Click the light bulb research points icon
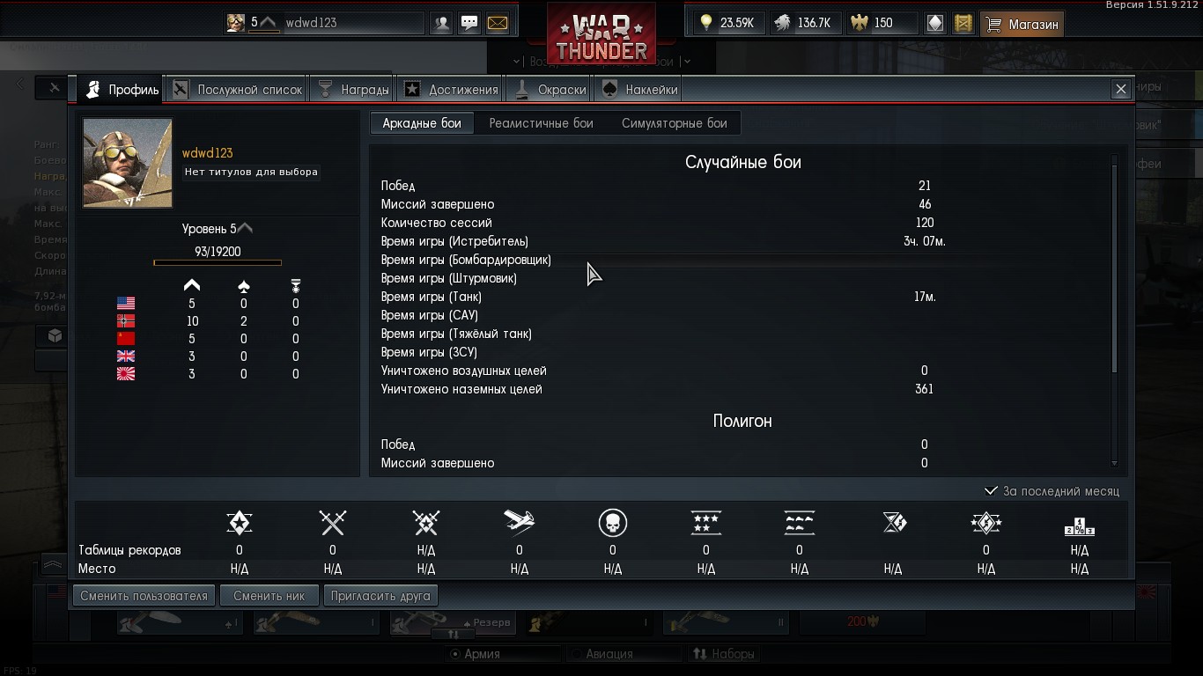The width and height of the screenshot is (1203, 676). click(x=706, y=24)
